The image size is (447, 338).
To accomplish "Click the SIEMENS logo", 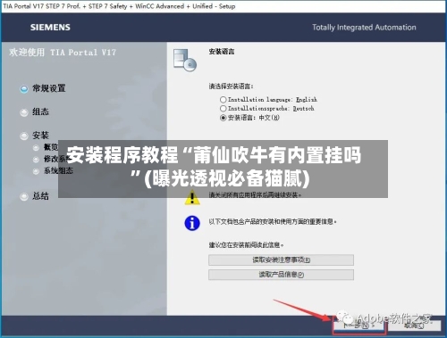I will (x=50, y=28).
